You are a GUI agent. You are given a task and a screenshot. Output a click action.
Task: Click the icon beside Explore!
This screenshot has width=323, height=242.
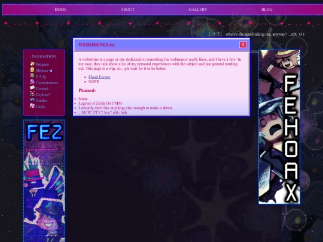[x=32, y=94]
